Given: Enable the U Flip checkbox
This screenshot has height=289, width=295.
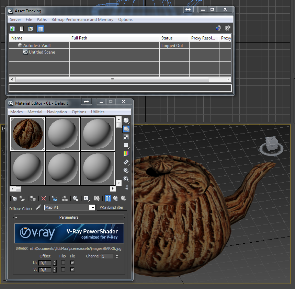Looking at the screenshot, I should [63, 263].
